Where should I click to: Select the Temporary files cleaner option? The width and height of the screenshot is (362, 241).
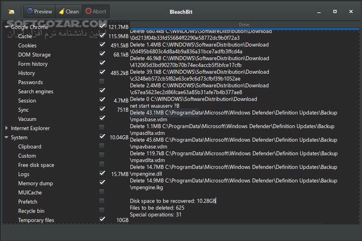click(x=36, y=220)
